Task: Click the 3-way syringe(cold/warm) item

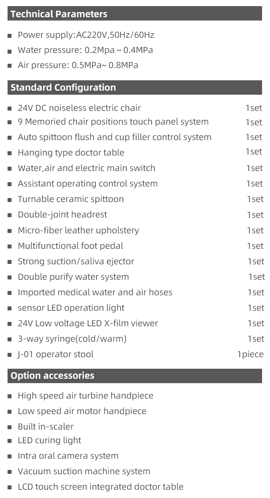Action: coord(72,339)
